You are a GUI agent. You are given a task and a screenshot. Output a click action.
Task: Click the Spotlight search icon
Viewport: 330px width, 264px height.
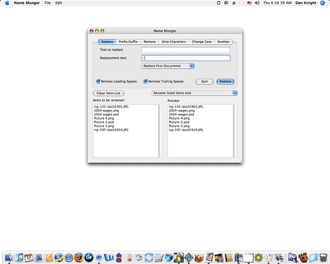click(323, 3)
